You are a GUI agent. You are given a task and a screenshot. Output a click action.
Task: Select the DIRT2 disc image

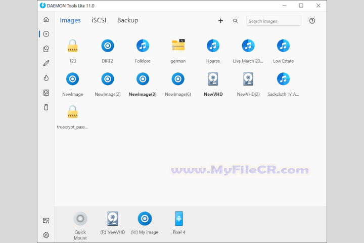[x=108, y=46]
